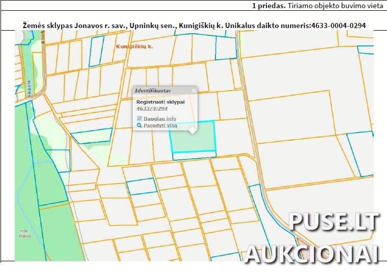Click the document icon beside Daugiau info
This screenshot has width=387, height=272.
pos(139,118)
